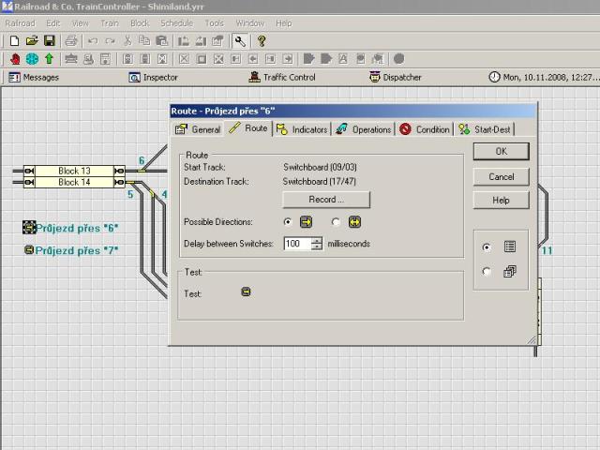This screenshot has height=450, width=600.
Task: Select bidirectional direction radio button
Action: click(x=336, y=222)
